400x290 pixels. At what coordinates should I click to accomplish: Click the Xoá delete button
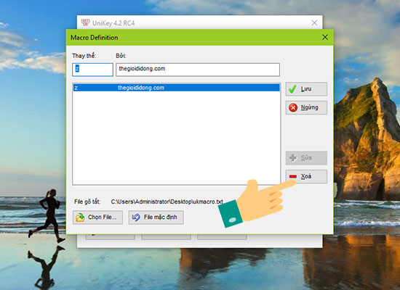tap(306, 176)
